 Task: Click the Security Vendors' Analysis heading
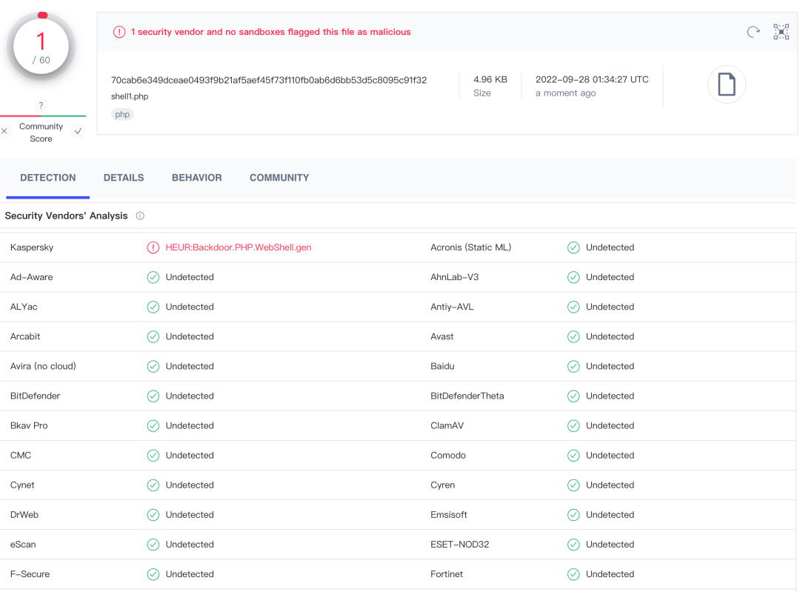tap(67, 216)
